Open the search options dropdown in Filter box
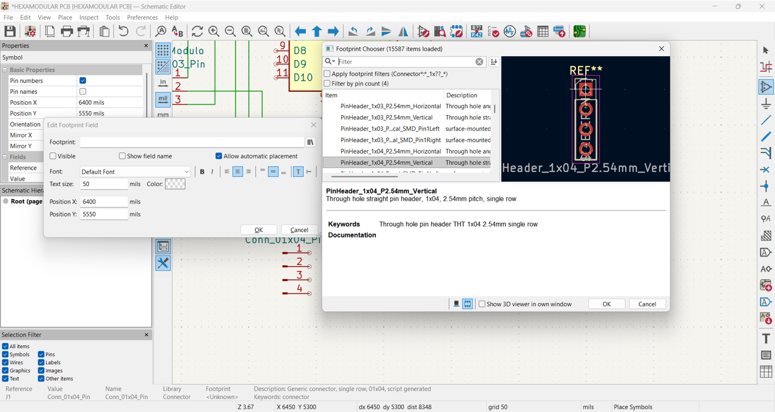Image resolution: width=775 pixels, height=412 pixels. pos(330,62)
